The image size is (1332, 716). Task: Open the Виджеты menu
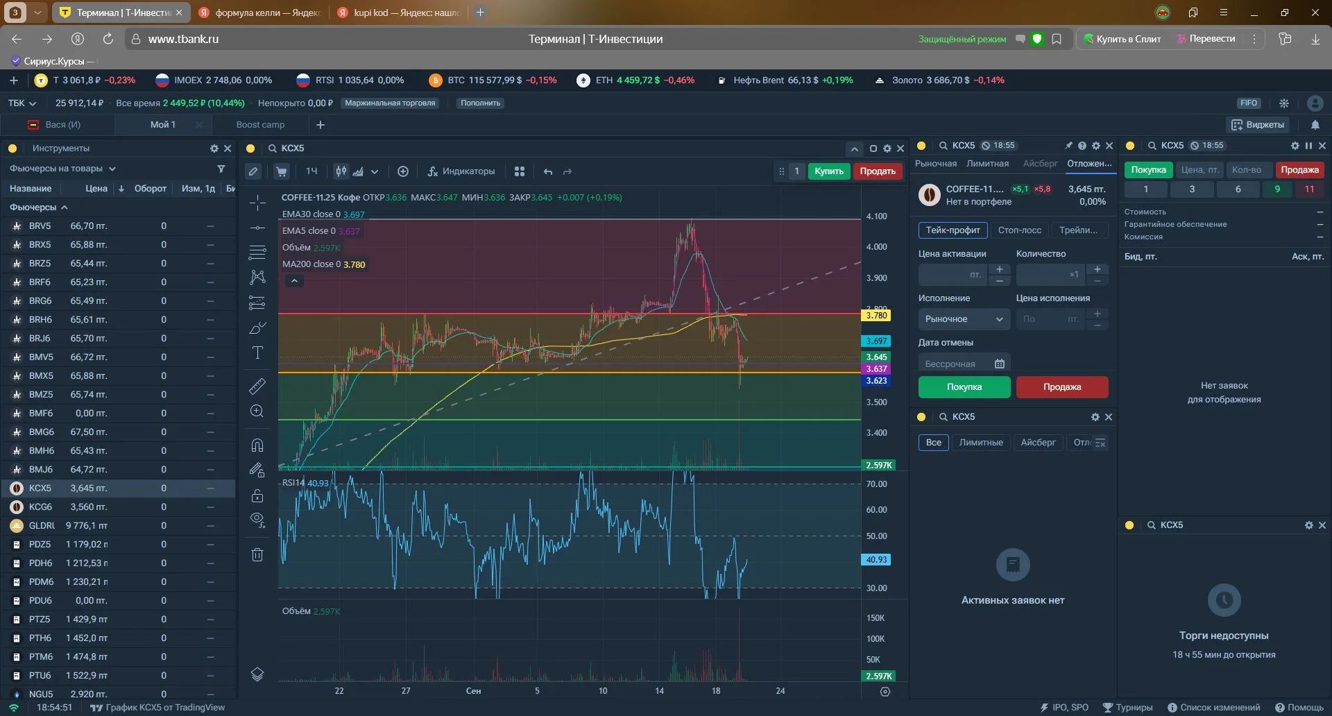point(1258,125)
